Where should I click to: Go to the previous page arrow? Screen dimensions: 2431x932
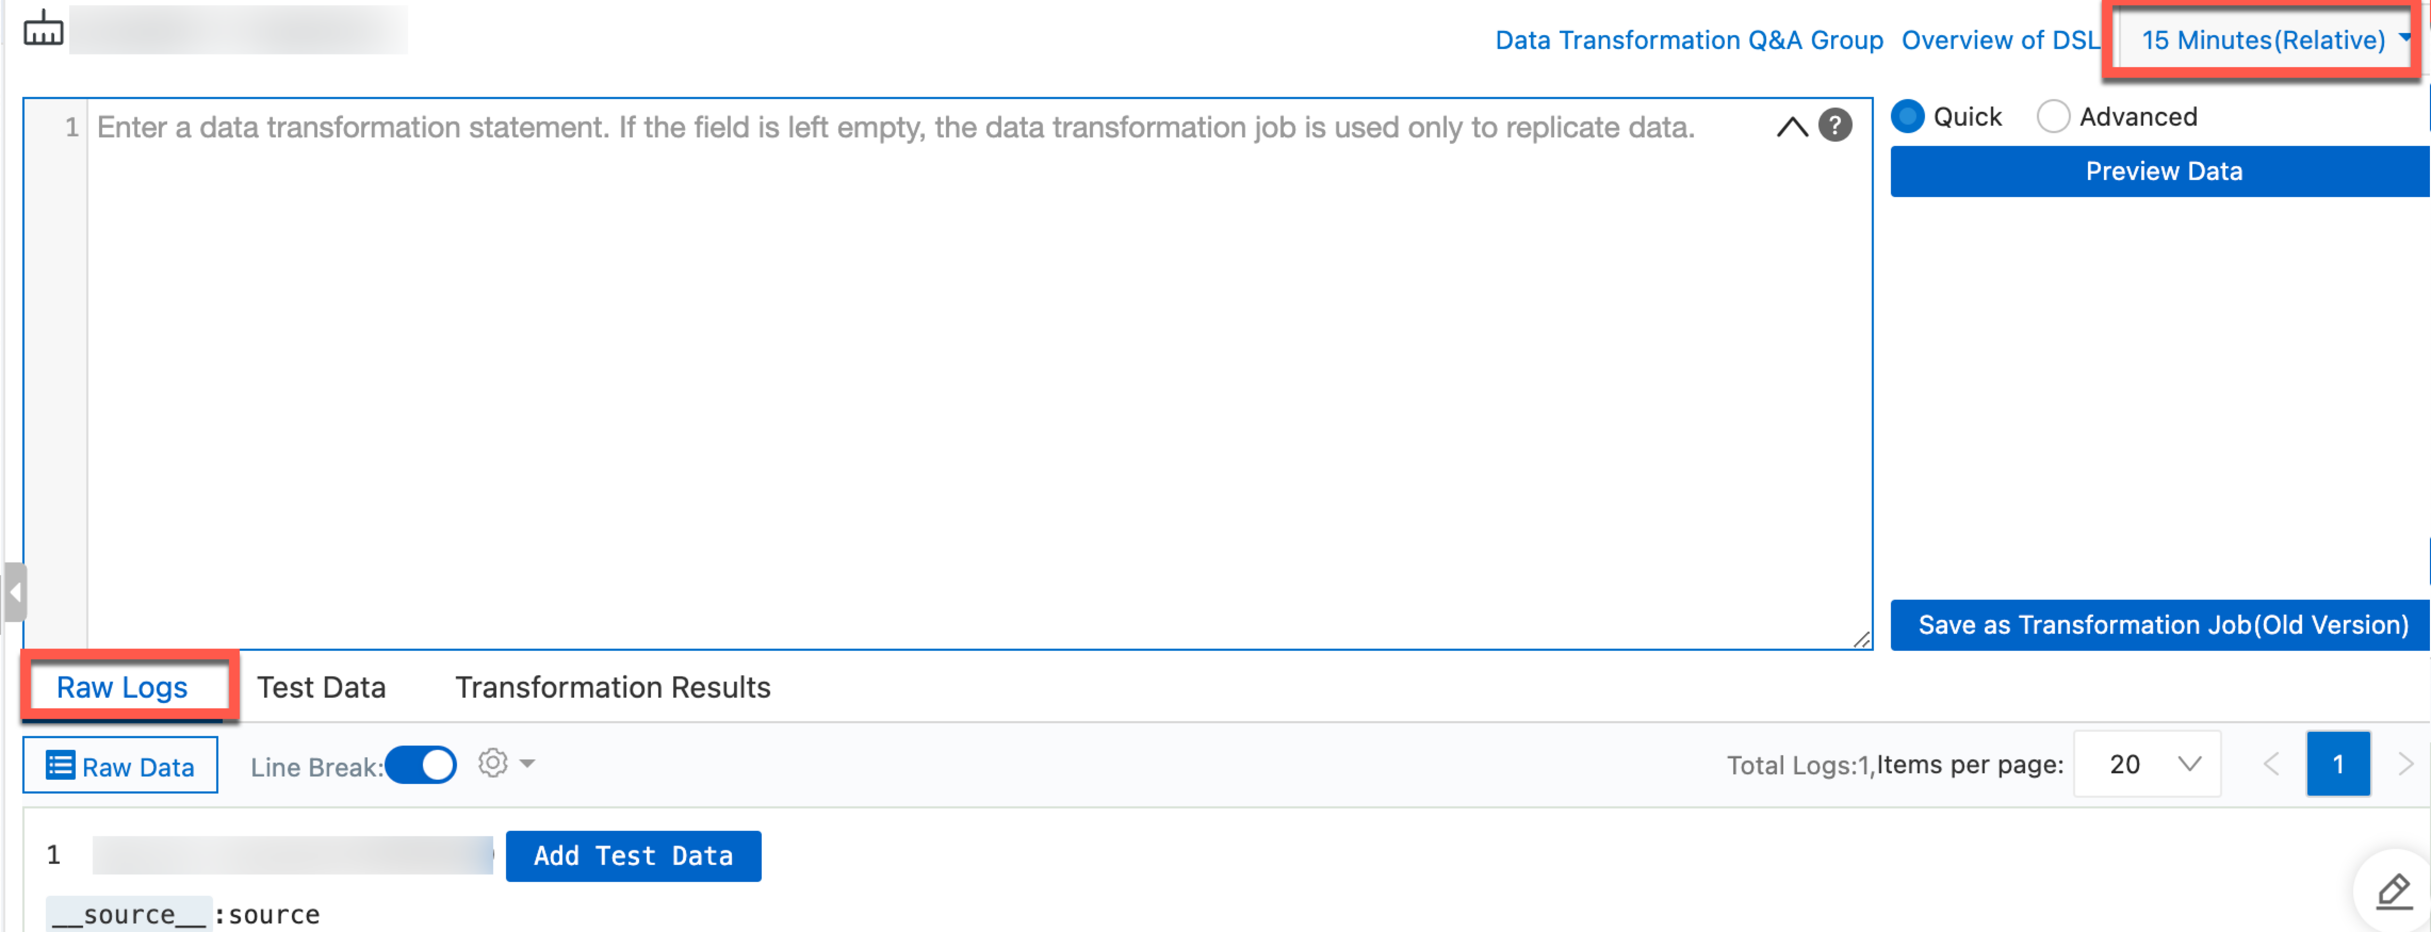point(2272,763)
